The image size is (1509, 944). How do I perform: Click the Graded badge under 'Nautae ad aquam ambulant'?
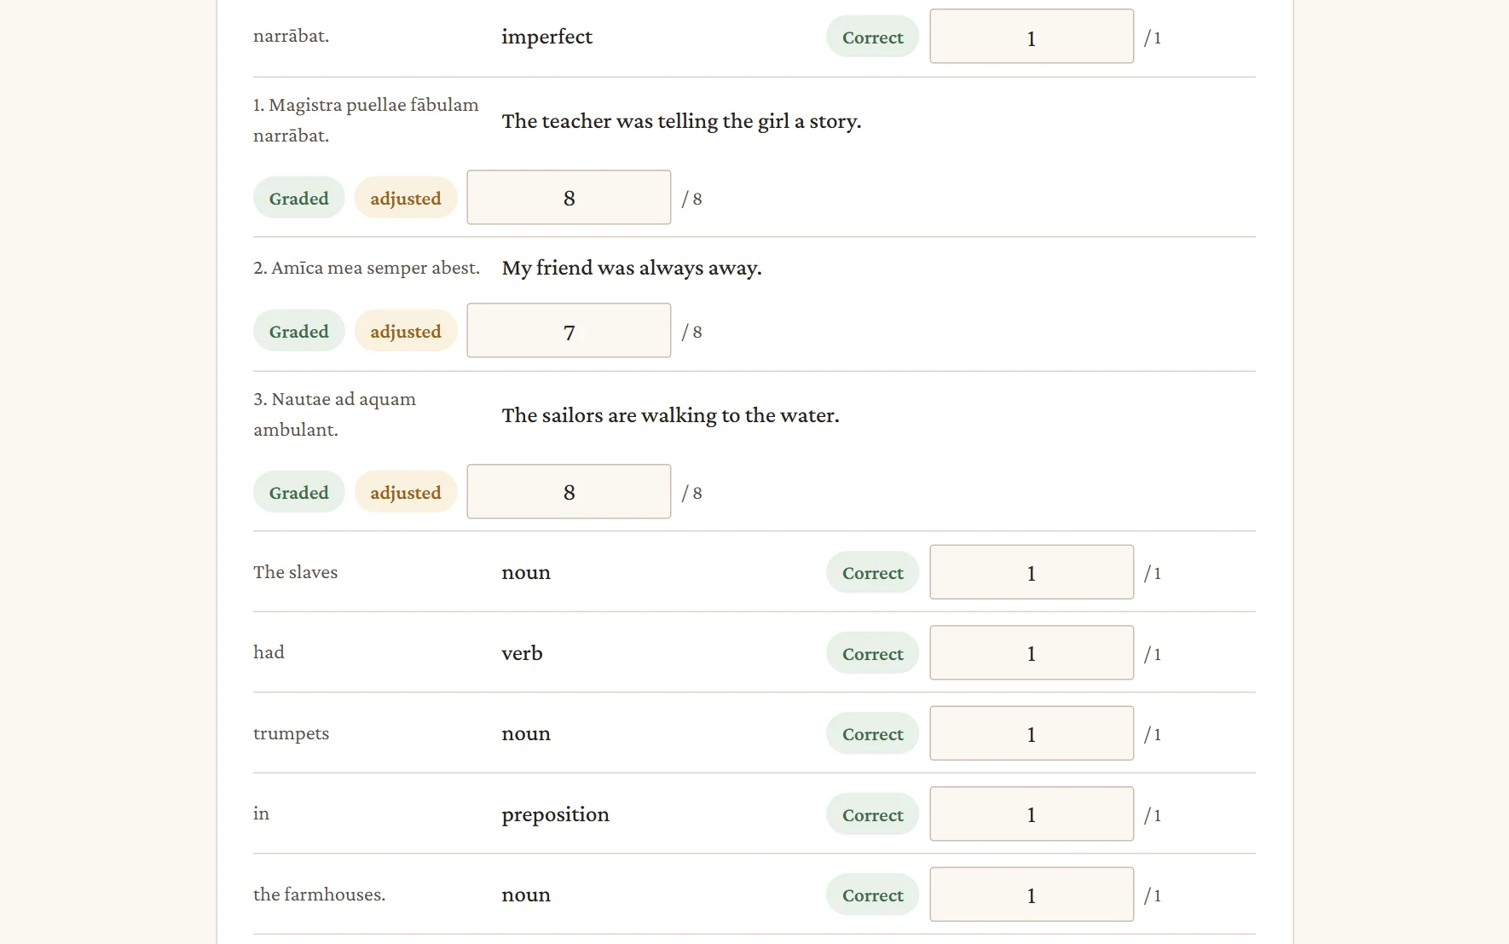[x=298, y=492]
